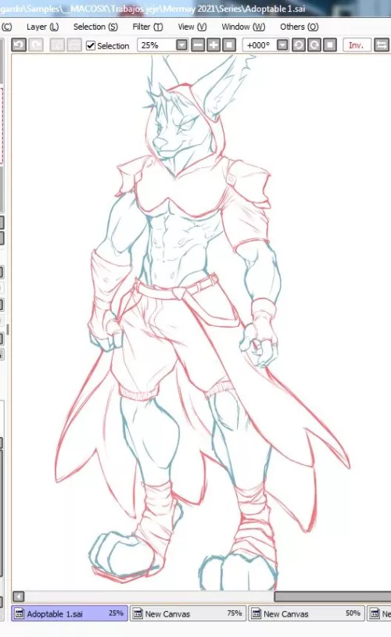Rotate canvas clockwise icon
Screen dimensions: 391x637
pyautogui.click(x=314, y=45)
